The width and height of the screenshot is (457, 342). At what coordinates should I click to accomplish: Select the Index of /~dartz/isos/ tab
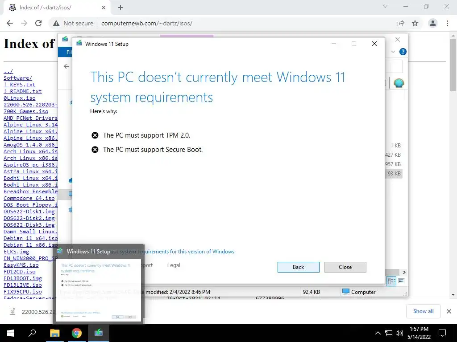click(57, 8)
